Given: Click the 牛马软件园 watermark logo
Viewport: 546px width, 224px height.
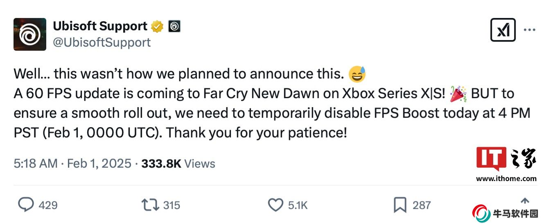Looking at the screenshot, I should pyautogui.click(x=505, y=213).
